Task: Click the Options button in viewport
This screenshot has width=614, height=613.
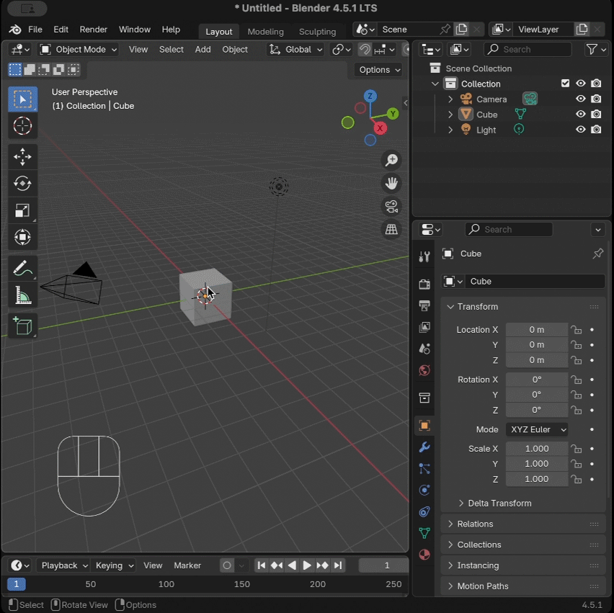Action: [379, 70]
